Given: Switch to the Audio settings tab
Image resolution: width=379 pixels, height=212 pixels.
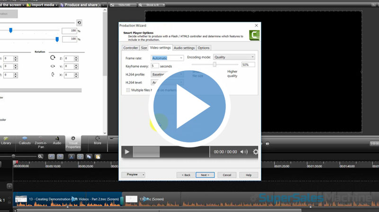Looking at the screenshot, I should (184, 48).
